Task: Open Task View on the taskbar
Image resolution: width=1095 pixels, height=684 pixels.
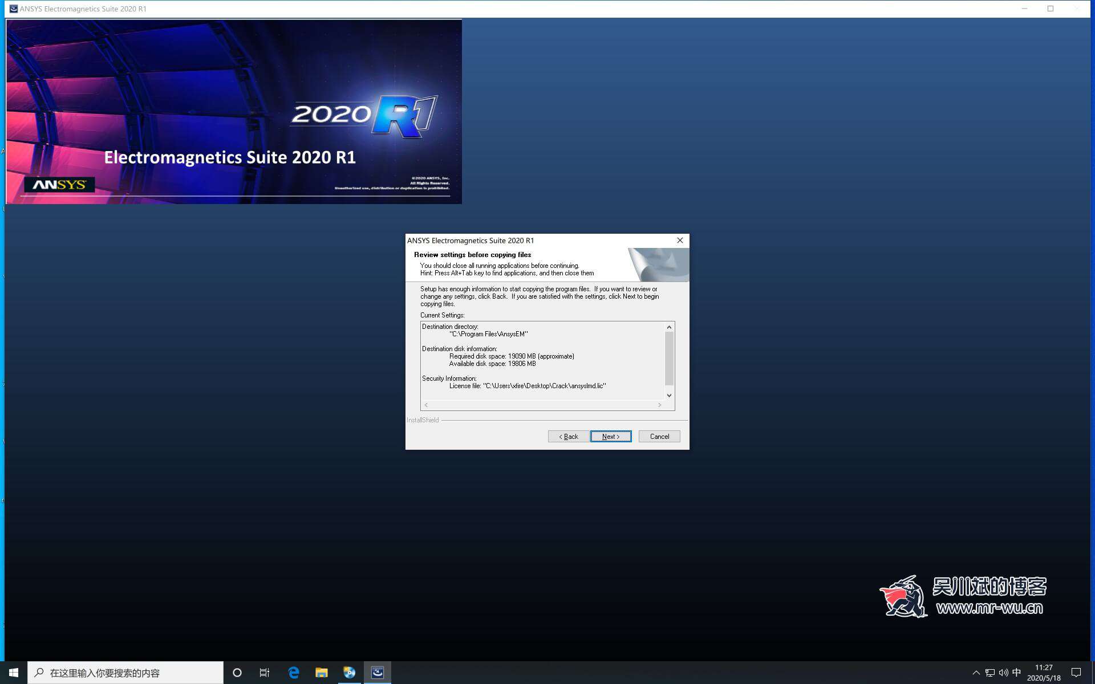Action: (265, 673)
